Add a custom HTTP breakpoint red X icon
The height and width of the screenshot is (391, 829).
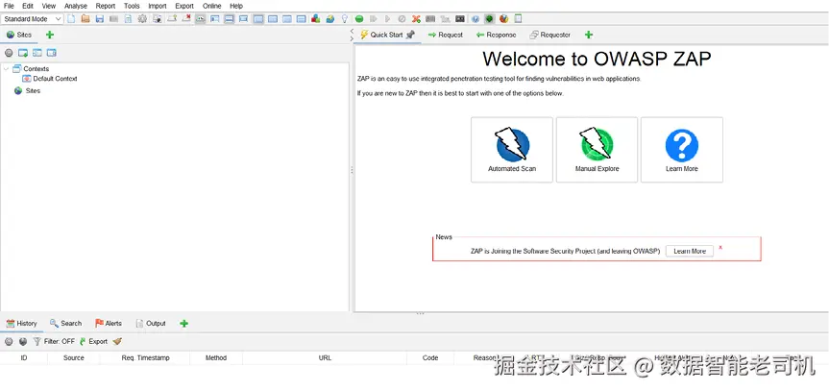(416, 19)
